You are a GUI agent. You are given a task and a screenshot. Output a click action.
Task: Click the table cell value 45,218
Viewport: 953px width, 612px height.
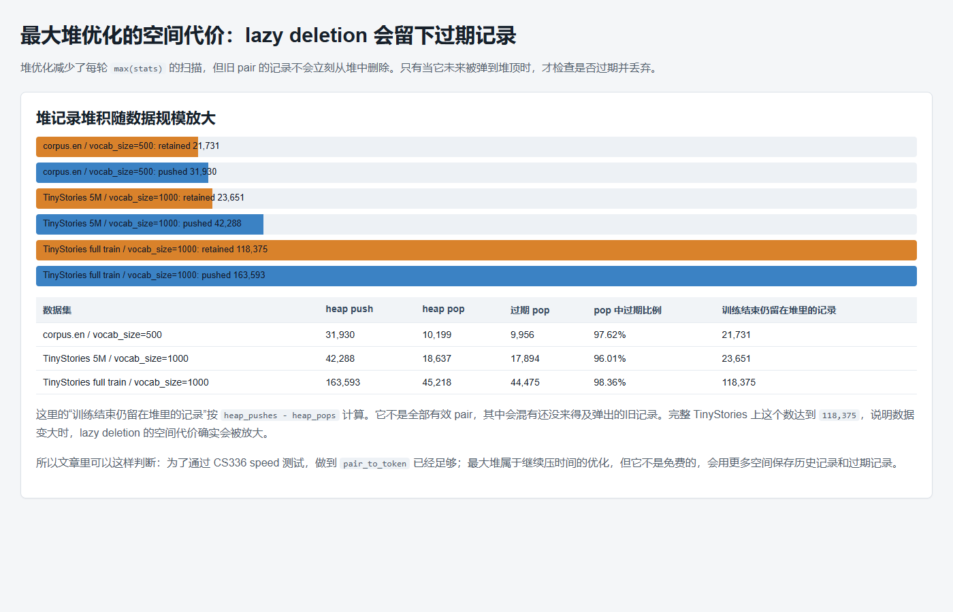pos(437,382)
